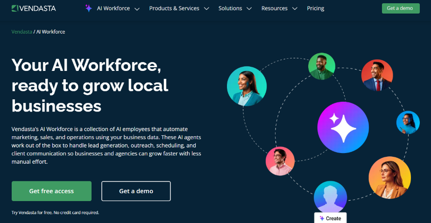Expand the Products & Services chevron

pos(206,9)
